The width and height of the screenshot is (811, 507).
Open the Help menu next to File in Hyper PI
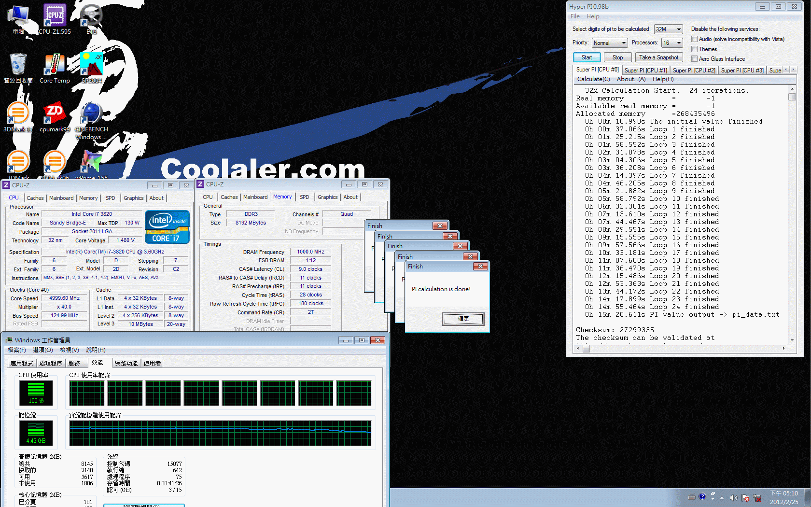[x=593, y=16]
